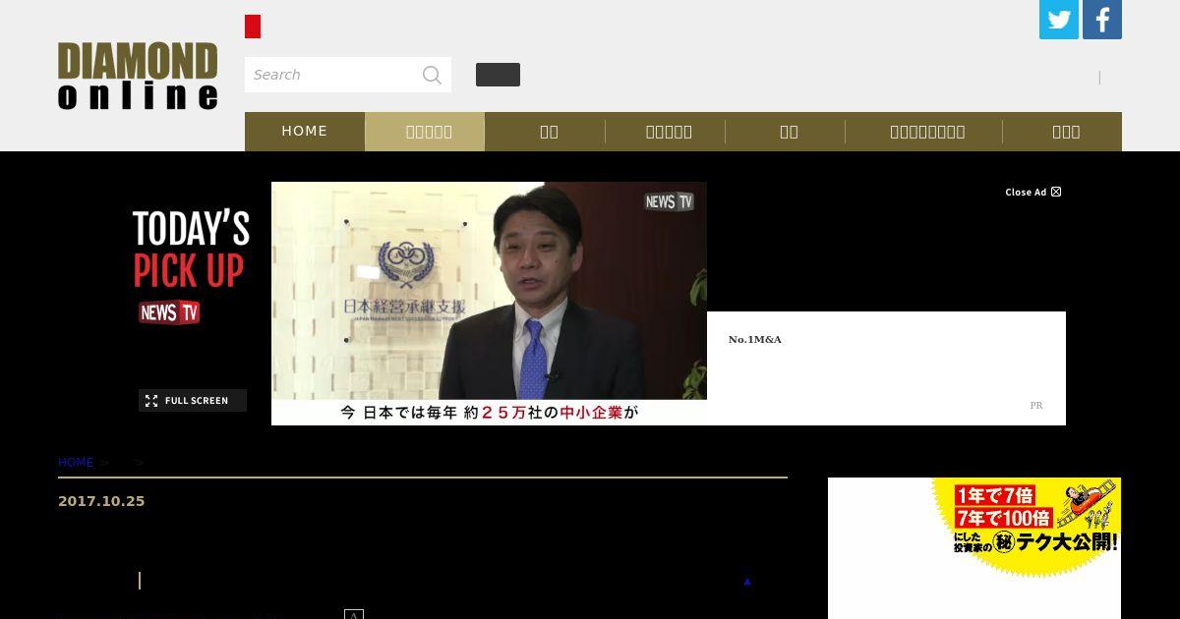Close the ad with Close Ad

click(1032, 193)
